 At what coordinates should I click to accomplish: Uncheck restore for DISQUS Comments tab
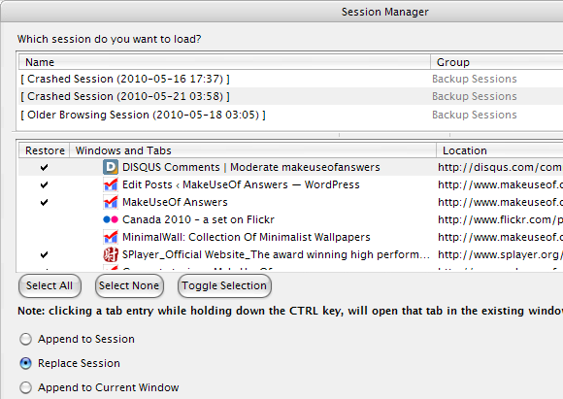[x=44, y=167]
